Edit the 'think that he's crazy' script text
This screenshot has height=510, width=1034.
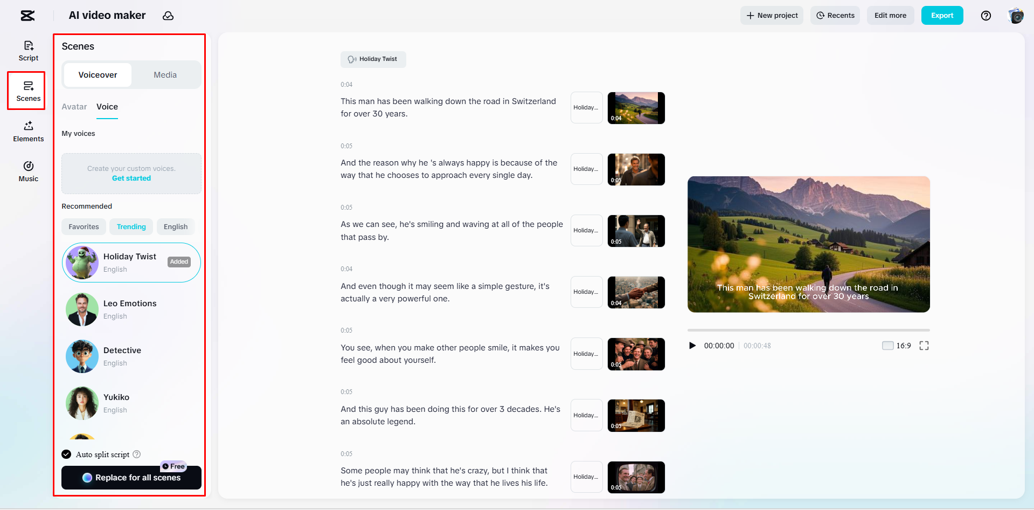(x=444, y=477)
